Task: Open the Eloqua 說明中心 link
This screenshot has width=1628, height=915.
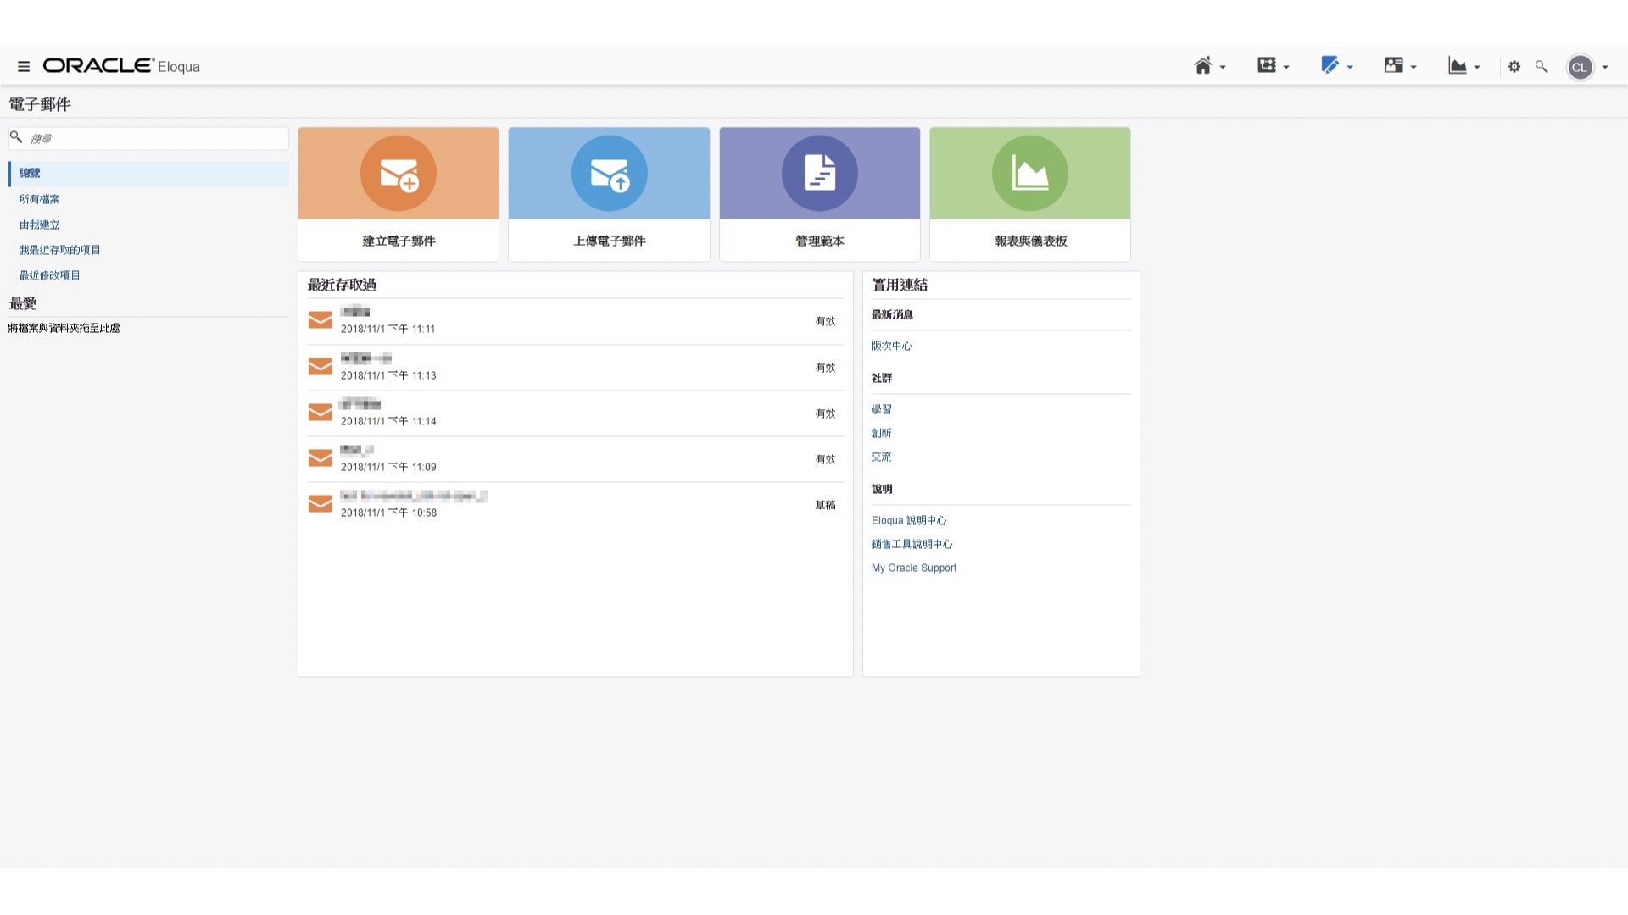Action: click(908, 520)
